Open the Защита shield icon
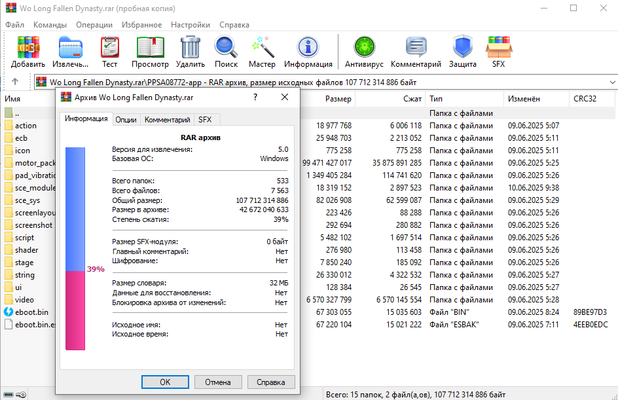The height and width of the screenshot is (400, 618). (462, 48)
